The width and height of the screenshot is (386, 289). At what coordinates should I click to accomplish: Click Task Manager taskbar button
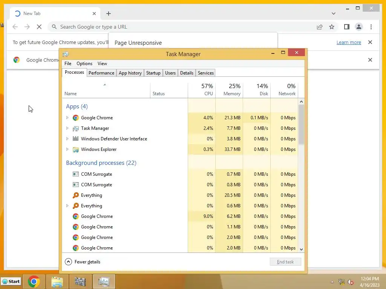(x=104, y=281)
